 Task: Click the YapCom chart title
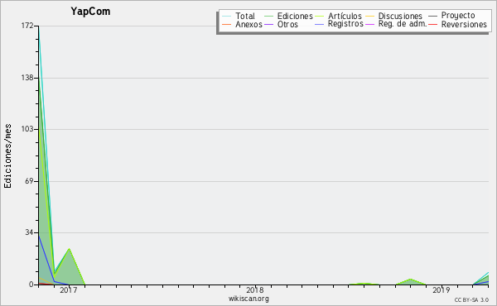(90, 12)
